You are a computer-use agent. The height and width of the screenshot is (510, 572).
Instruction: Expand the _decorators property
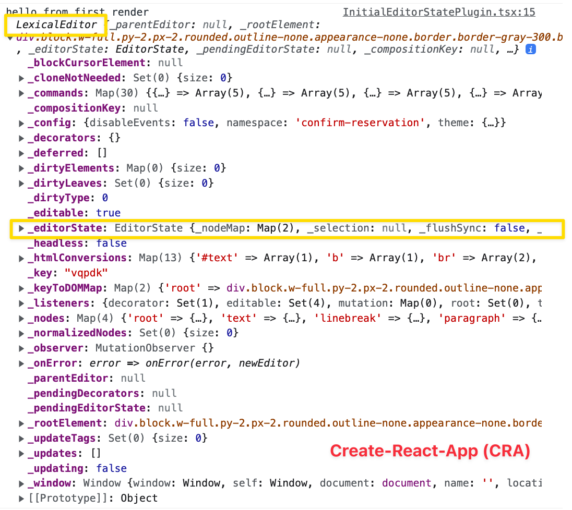click(x=21, y=138)
